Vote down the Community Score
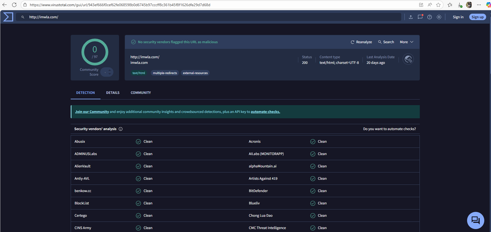 tap(110, 74)
